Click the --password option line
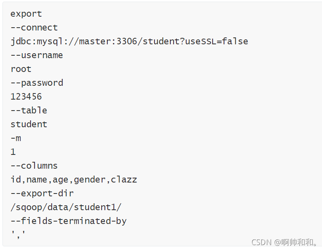The height and width of the screenshot is (250, 322). click(37, 83)
